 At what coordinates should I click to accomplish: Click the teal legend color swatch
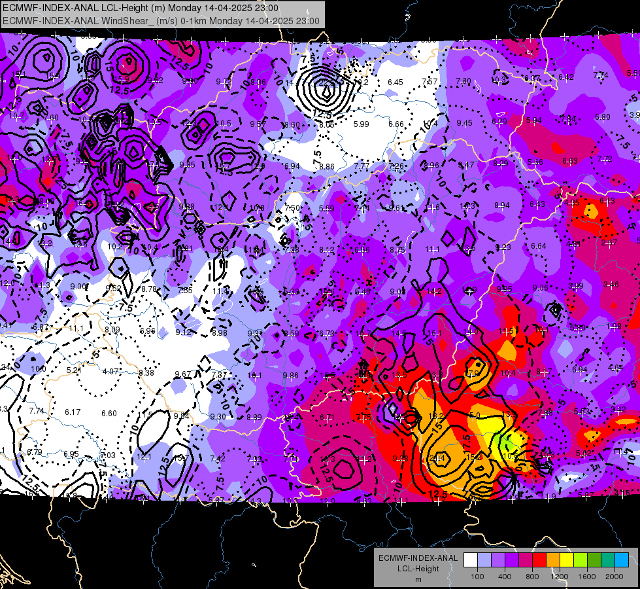[x=608, y=560]
